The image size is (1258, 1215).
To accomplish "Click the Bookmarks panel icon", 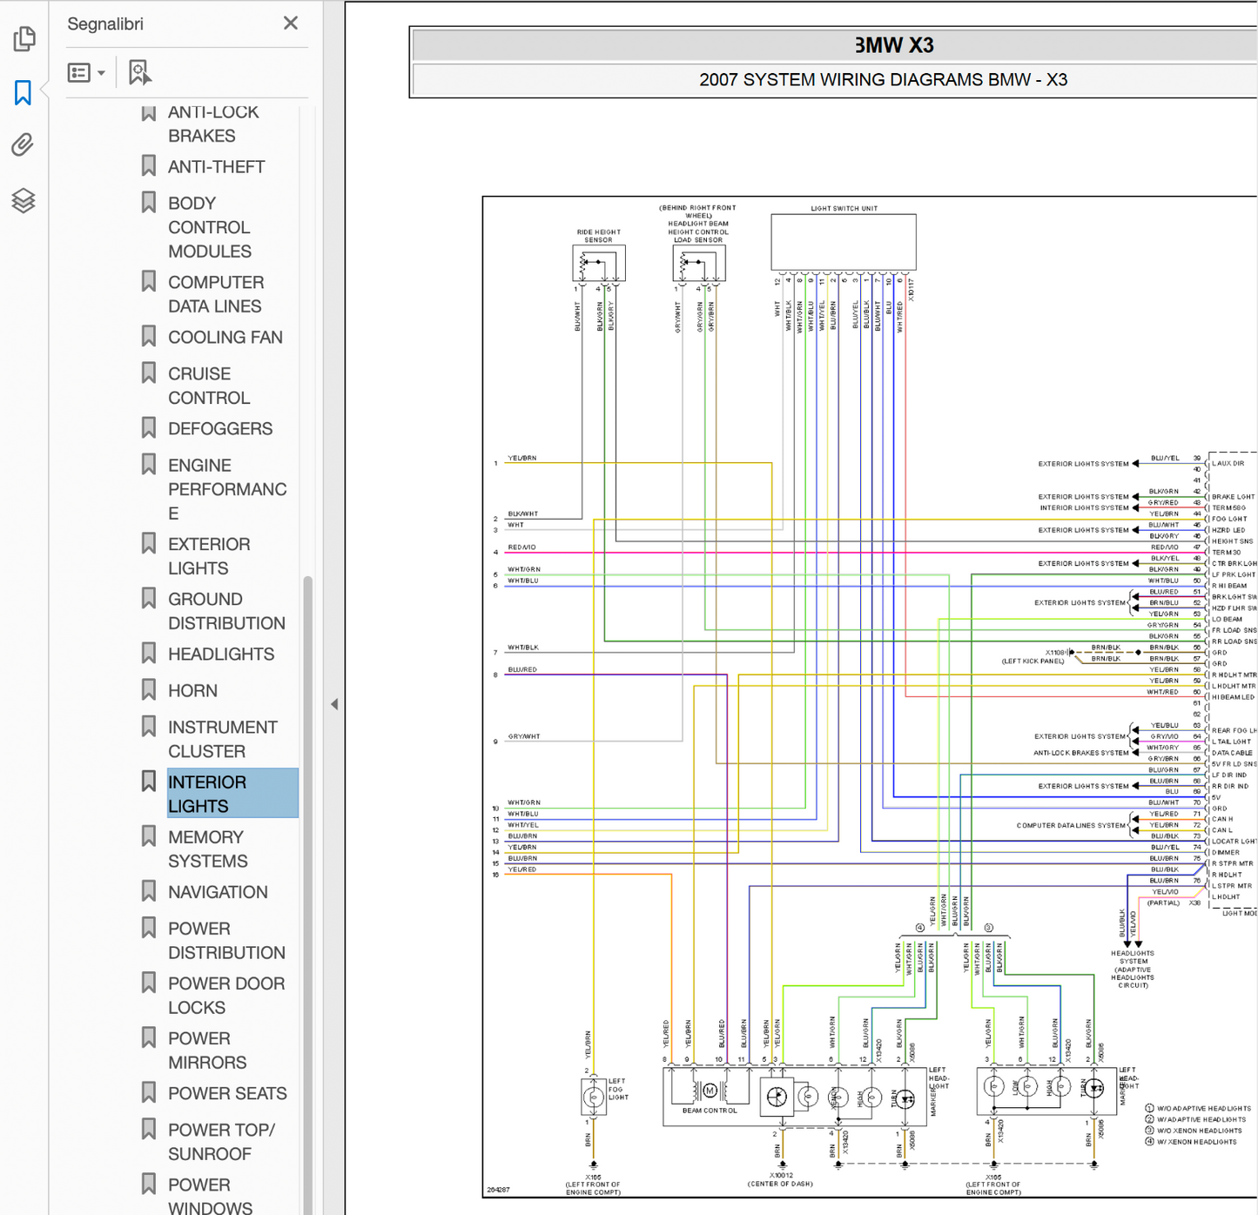I will [24, 92].
